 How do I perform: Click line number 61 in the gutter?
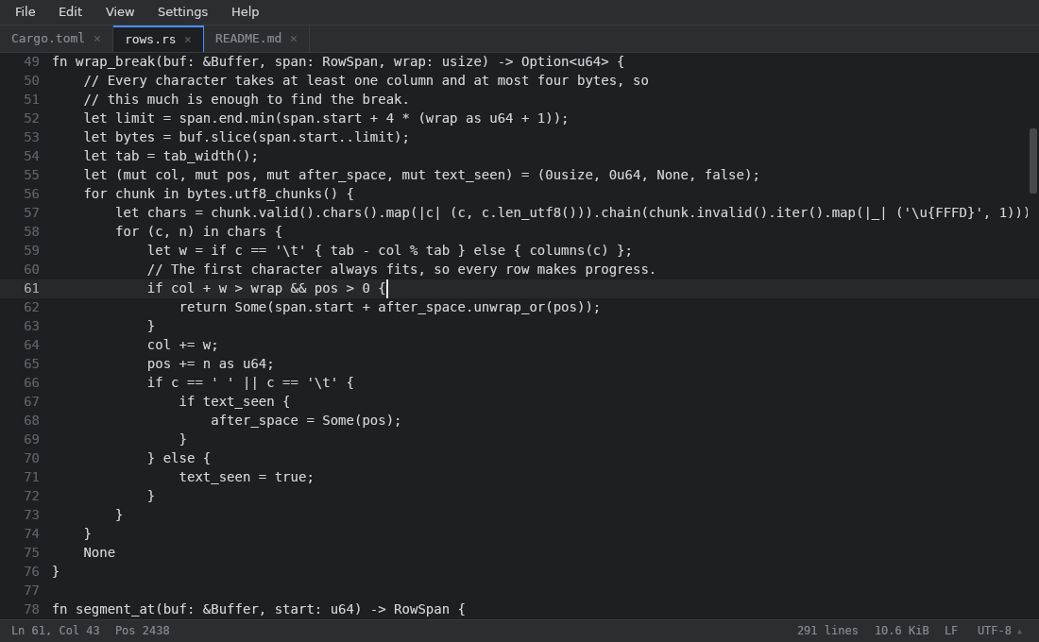click(31, 288)
